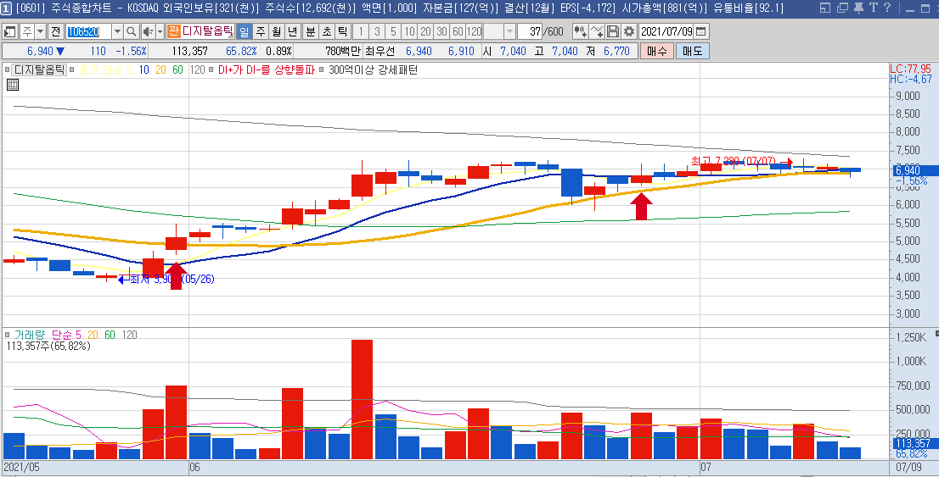Expand the stock code history dropdown arrow
Viewport: 939px width, 477px height.
coord(117,31)
